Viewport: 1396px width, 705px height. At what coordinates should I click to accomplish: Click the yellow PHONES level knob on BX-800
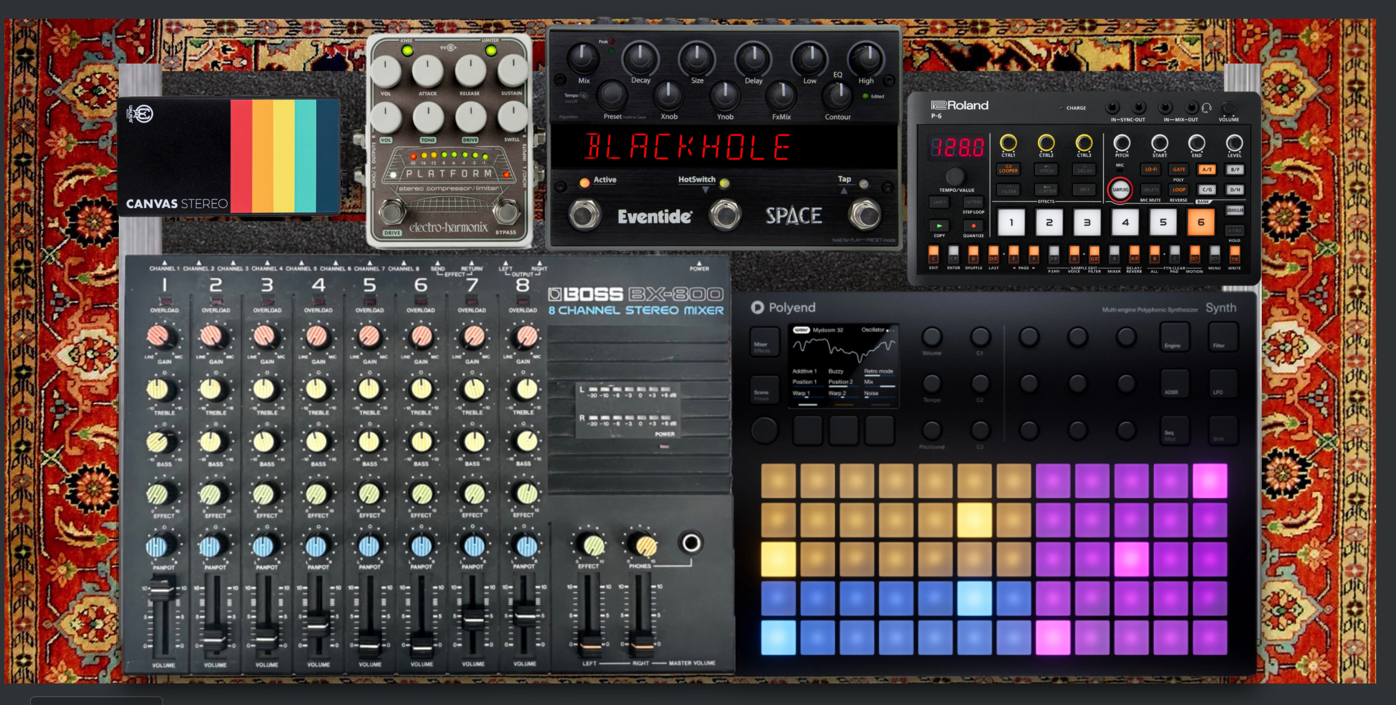click(645, 545)
